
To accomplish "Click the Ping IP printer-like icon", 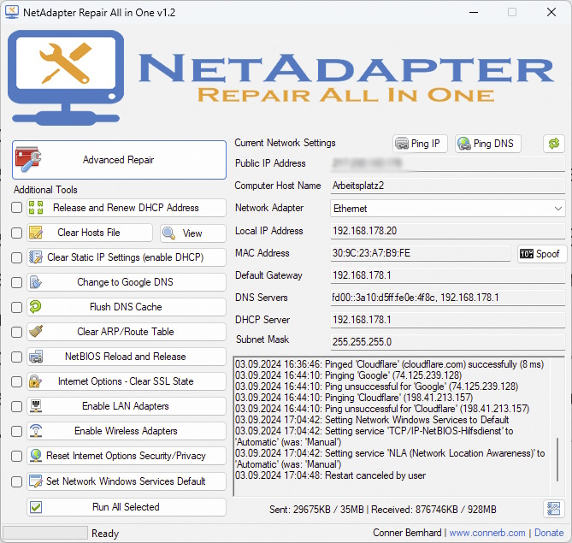I will click(402, 144).
